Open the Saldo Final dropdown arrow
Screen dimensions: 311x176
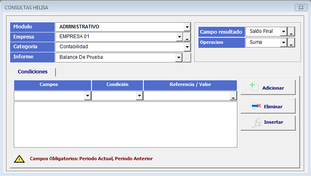[283, 32]
